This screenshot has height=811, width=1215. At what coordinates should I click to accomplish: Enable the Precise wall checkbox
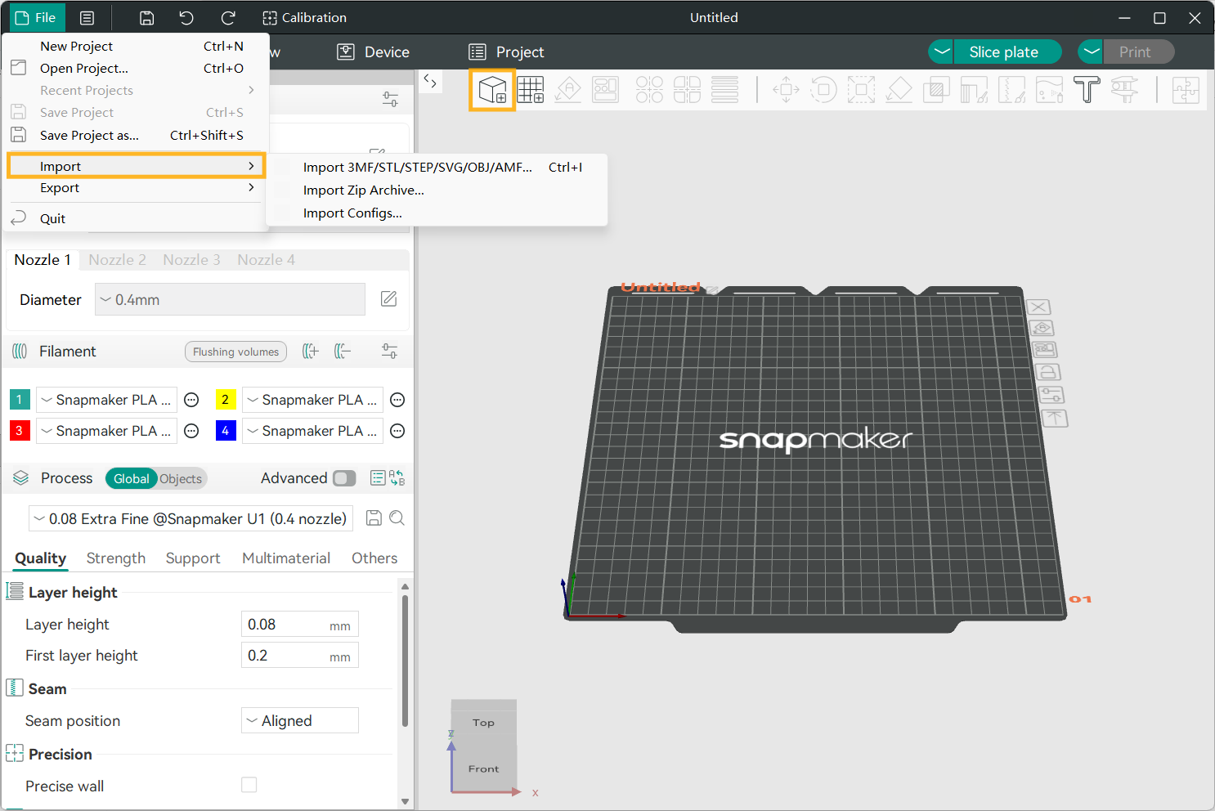[x=249, y=784]
